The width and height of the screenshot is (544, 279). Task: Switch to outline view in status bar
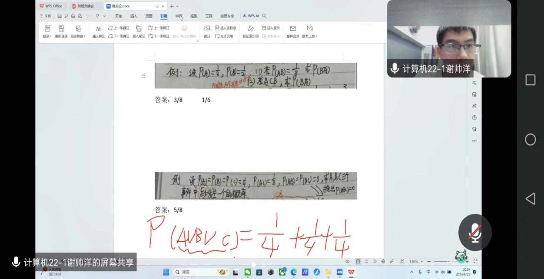coord(366,262)
